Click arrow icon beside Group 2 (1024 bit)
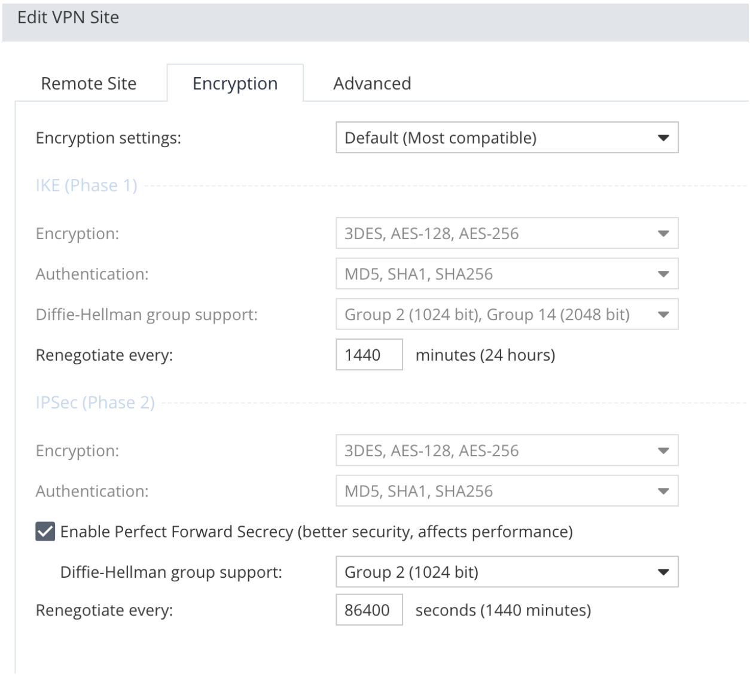750x677 pixels. coord(663,572)
